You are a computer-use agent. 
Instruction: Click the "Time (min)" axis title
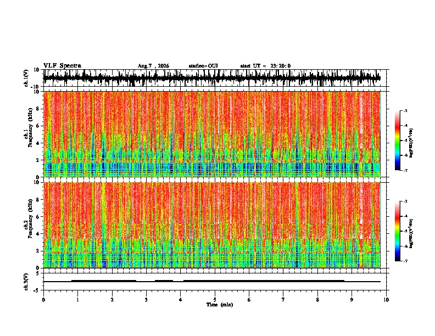pos(220,305)
